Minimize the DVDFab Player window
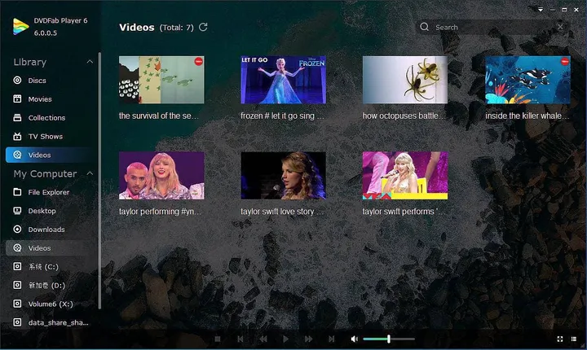Screen dimensions: 587x350 [x=553, y=10]
